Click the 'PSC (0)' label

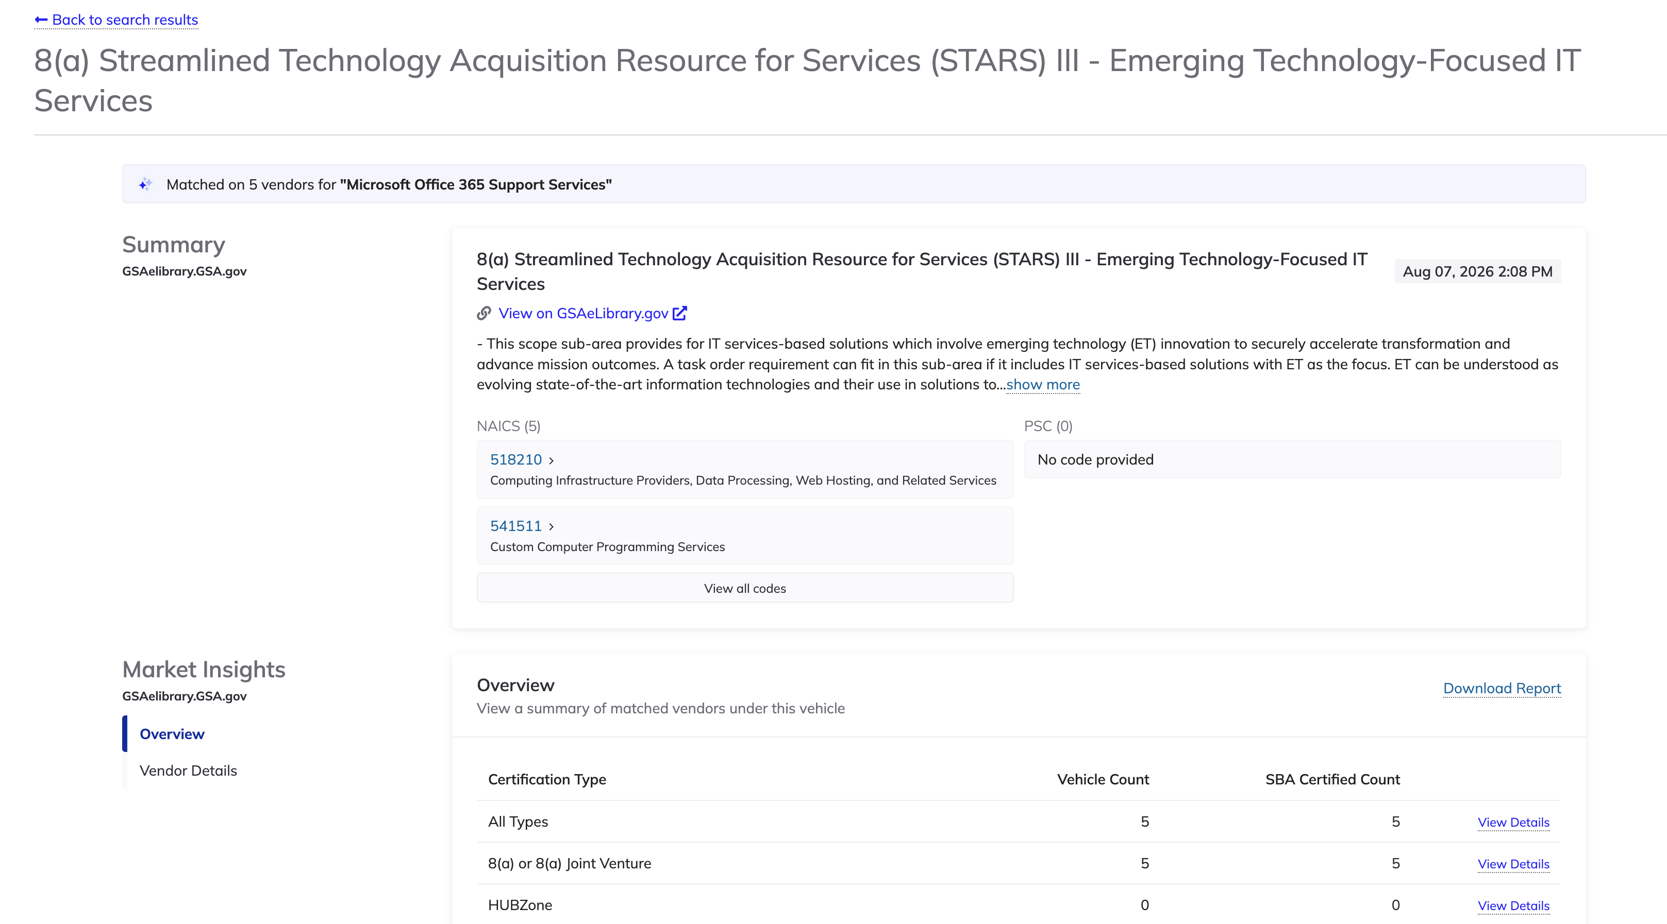tap(1048, 427)
